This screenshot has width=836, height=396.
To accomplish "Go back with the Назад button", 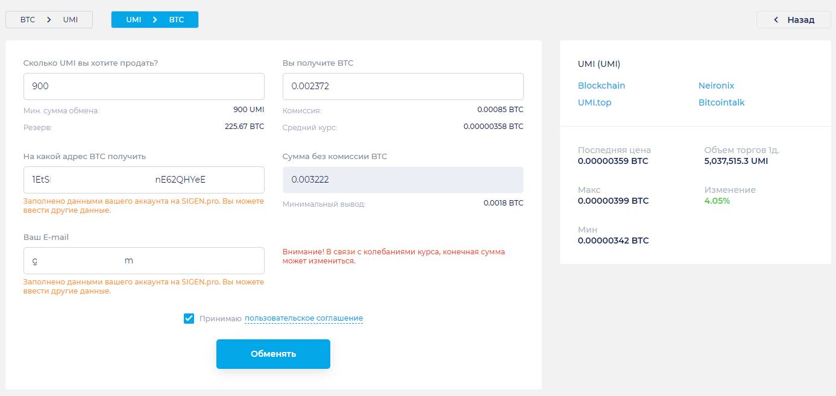I will [x=794, y=20].
